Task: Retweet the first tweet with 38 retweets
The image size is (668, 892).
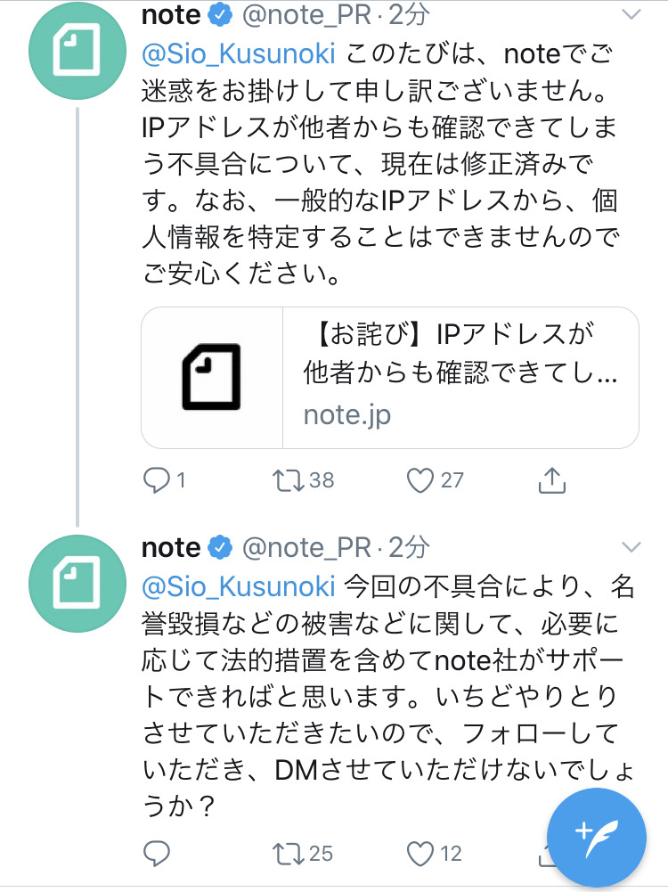Action: pyautogui.click(x=289, y=480)
